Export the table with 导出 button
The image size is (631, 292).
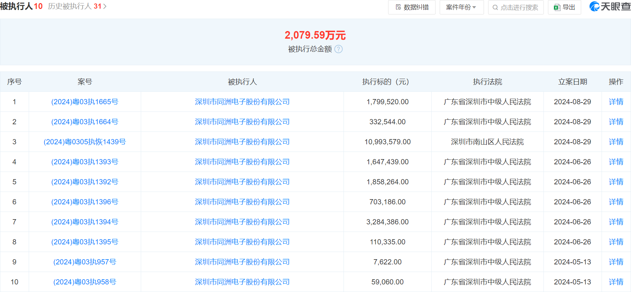coord(565,7)
